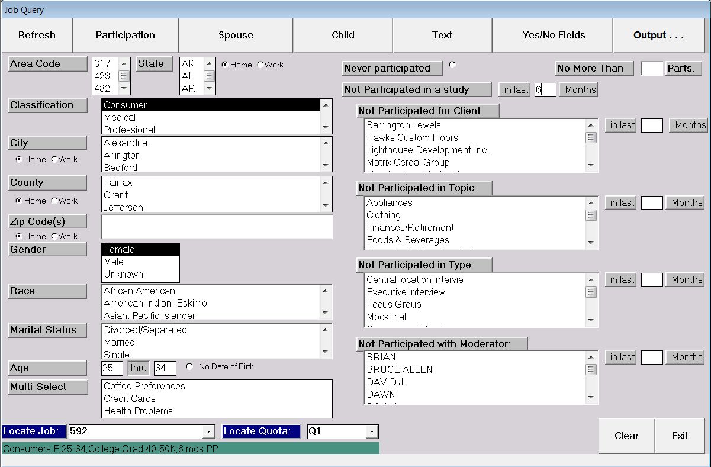Image resolution: width=711 pixels, height=467 pixels.
Task: Select Home radio under County
Action: tap(19, 201)
